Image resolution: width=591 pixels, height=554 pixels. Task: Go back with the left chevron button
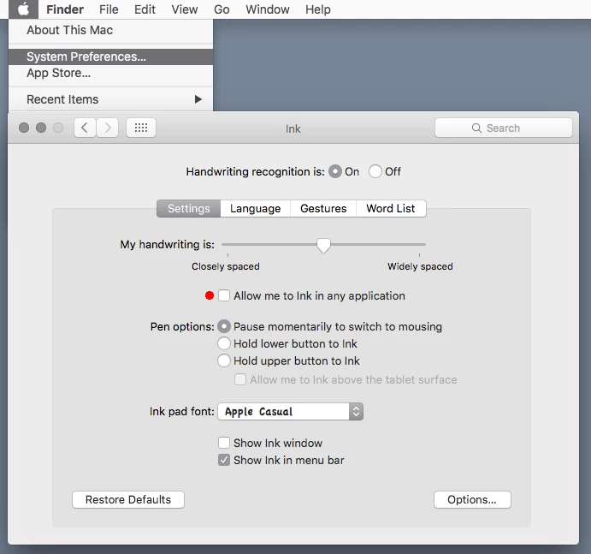(x=85, y=128)
